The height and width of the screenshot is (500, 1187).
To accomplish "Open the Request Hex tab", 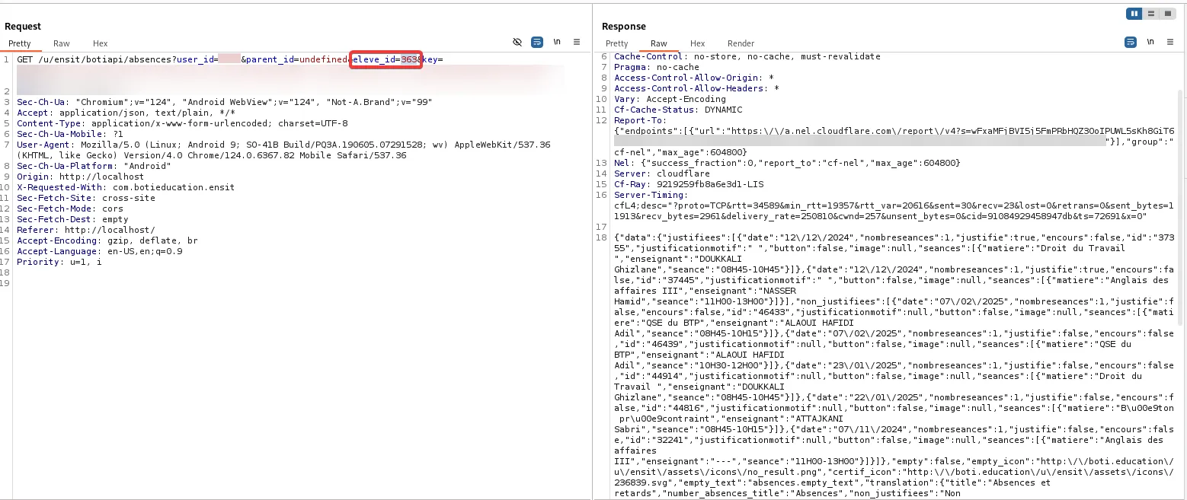I will coord(101,43).
